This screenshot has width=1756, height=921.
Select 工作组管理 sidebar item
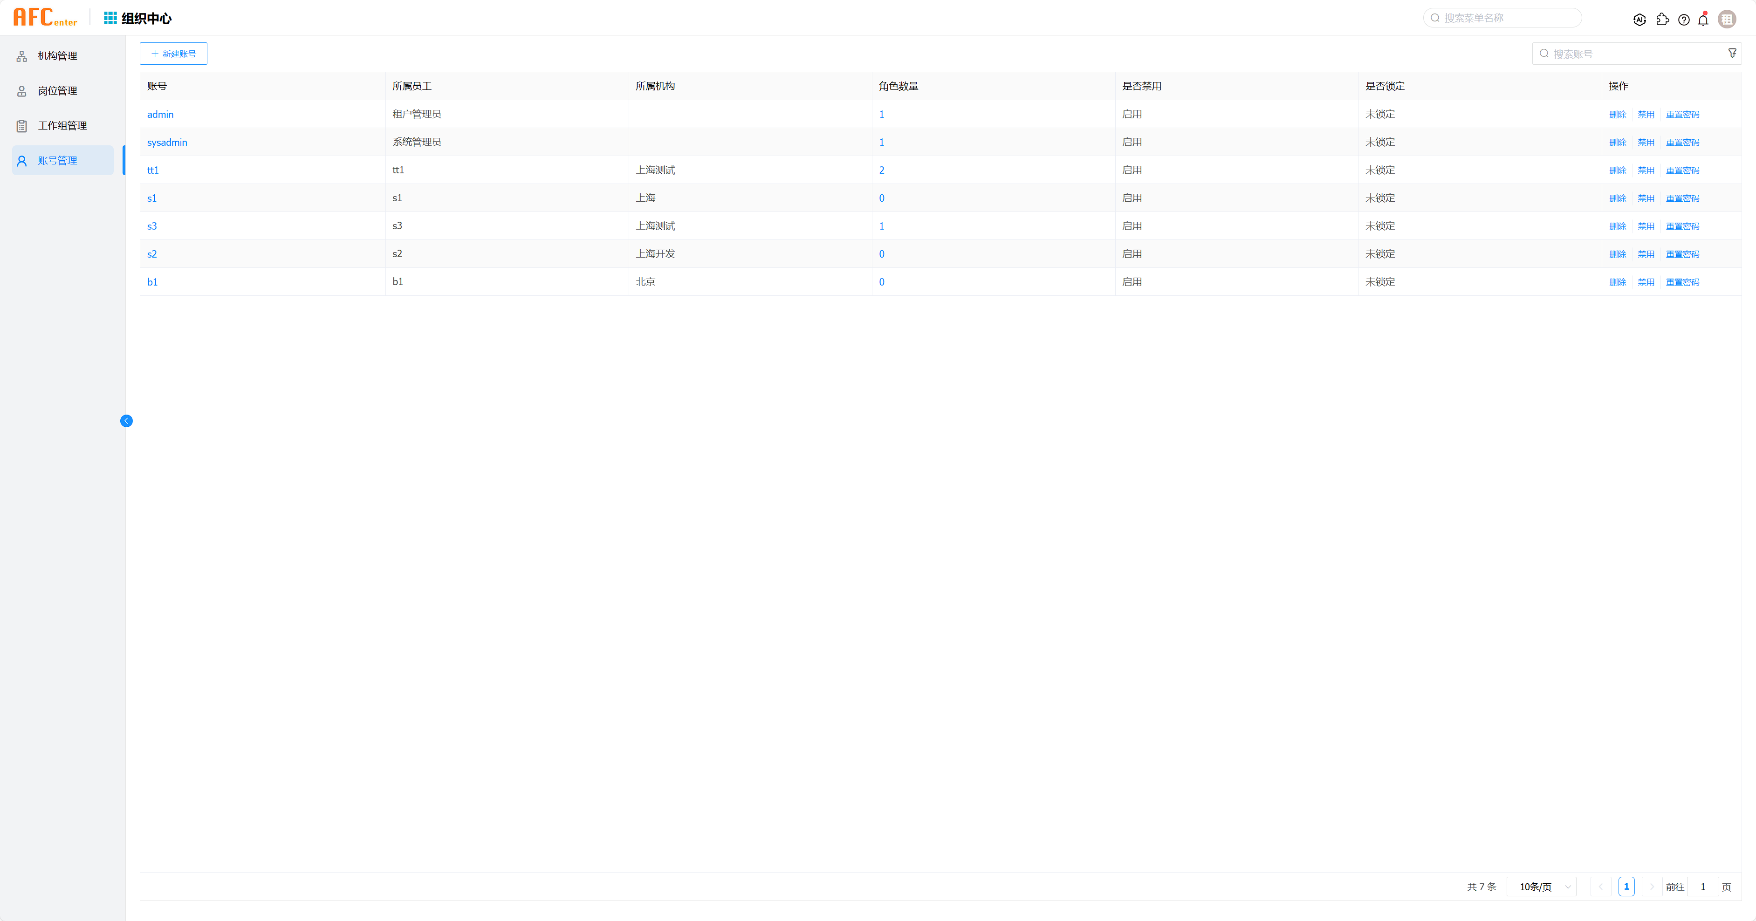[62, 125]
